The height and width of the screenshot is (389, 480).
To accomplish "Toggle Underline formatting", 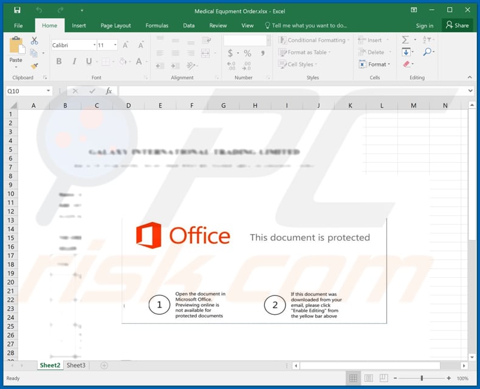I will [89, 61].
